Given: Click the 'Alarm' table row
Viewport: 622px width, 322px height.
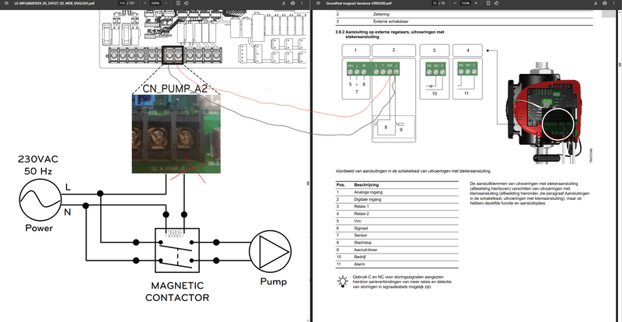Looking at the screenshot, I should (397, 264).
